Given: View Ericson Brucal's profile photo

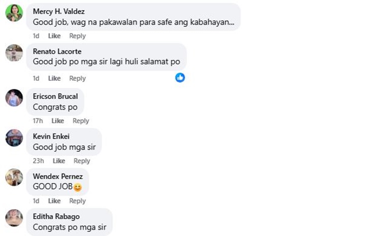Looking at the screenshot, I should [14, 97].
